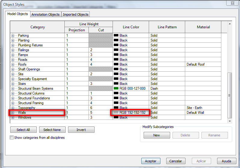Screen dimensions: 240x168
Task: Click the Select All button
Action: pos(23,130)
